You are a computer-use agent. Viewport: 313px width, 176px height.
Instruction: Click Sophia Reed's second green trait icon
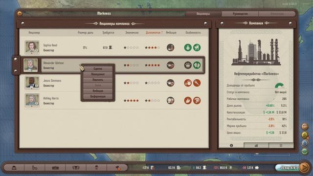[197, 47]
